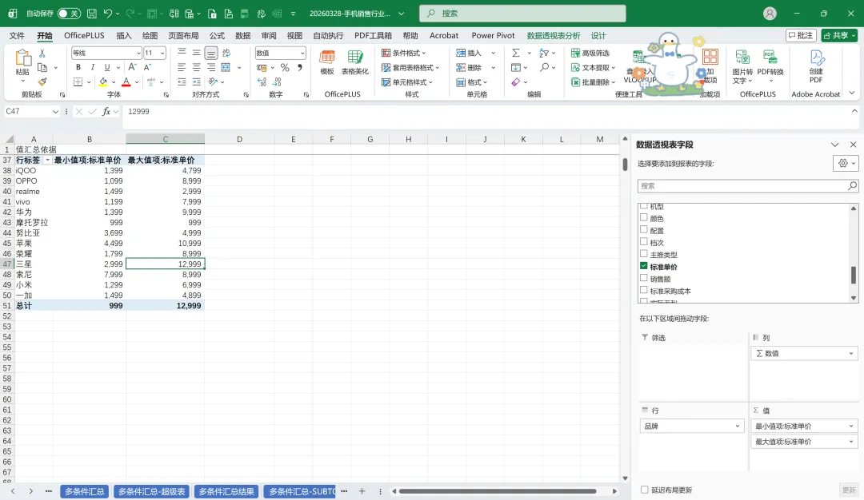
Task: Open the 最小值项:标准单价 value field dropdown
Action: (850, 426)
